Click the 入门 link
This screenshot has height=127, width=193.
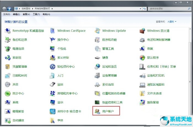tap(60, 75)
